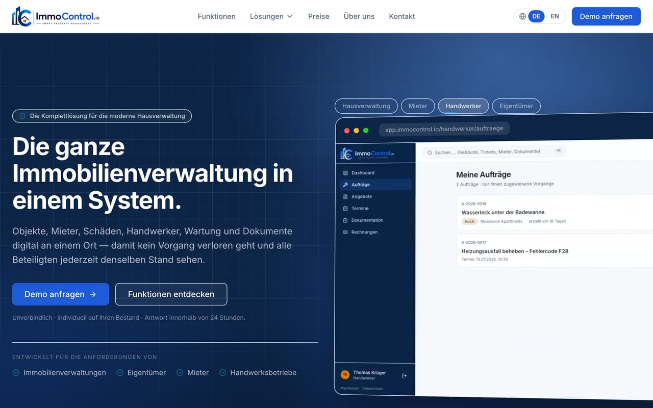Click the hoch priority tag

point(469,221)
